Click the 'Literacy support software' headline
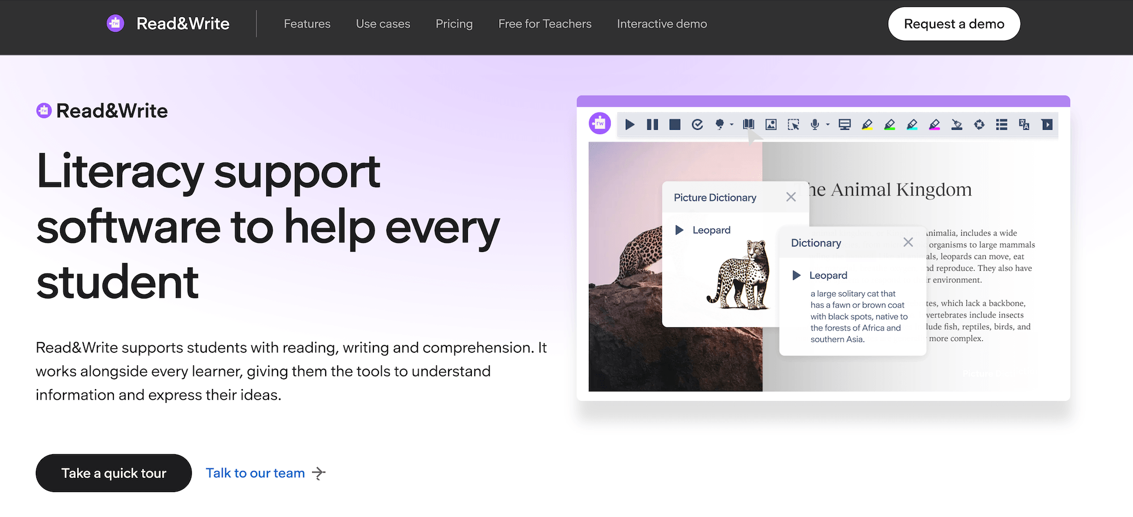The width and height of the screenshot is (1133, 517). pos(268,227)
